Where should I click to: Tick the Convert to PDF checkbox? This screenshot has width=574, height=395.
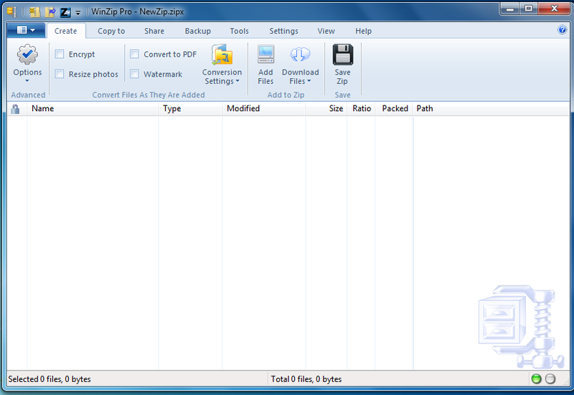tap(134, 54)
